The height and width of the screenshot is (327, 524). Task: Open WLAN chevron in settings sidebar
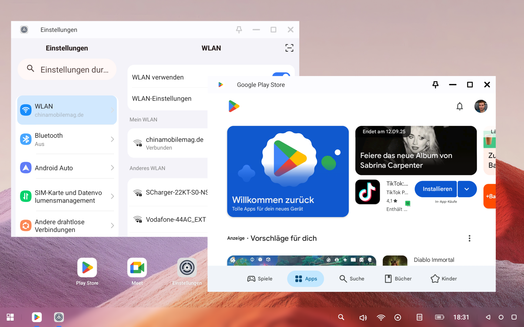pos(112,110)
